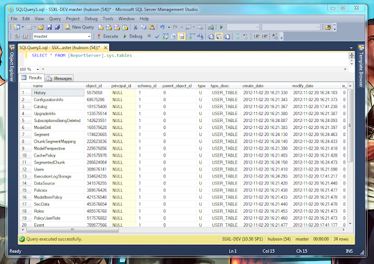Click the New Project toolbar icon
This screenshot has height=264, width=374.
[x=17, y=27]
